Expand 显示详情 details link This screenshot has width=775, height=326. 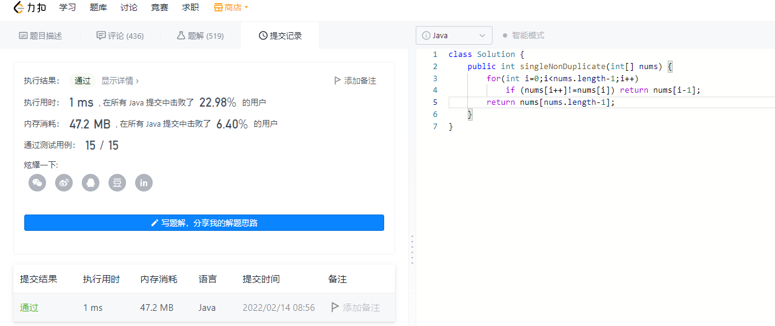point(120,81)
